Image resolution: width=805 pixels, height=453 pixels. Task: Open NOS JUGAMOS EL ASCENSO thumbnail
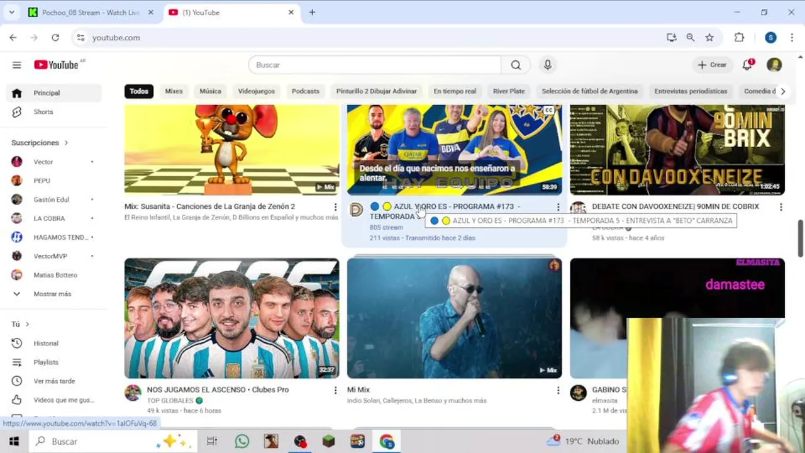(231, 318)
